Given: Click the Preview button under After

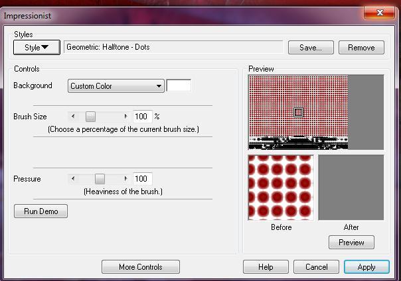Looking at the screenshot, I should click(x=351, y=242).
